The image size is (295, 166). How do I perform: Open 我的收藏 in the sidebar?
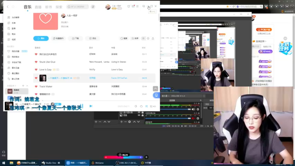click(x=15, y=51)
